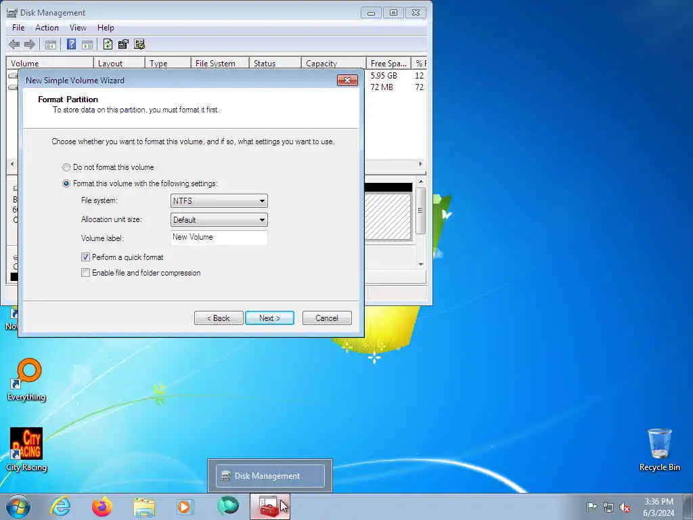
Task: Click the Back arrow in Disk Management toolbar
Action: point(14,44)
